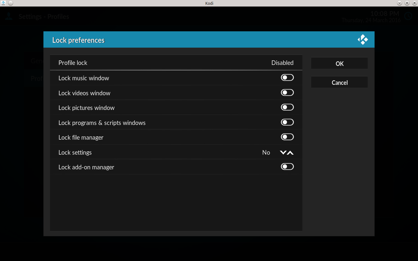Toggle Lock add-on manager switch
The width and height of the screenshot is (418, 261).
pyautogui.click(x=287, y=167)
